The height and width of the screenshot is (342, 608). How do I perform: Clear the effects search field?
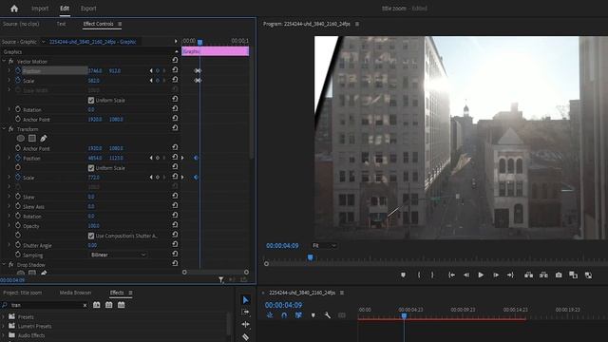coord(85,305)
